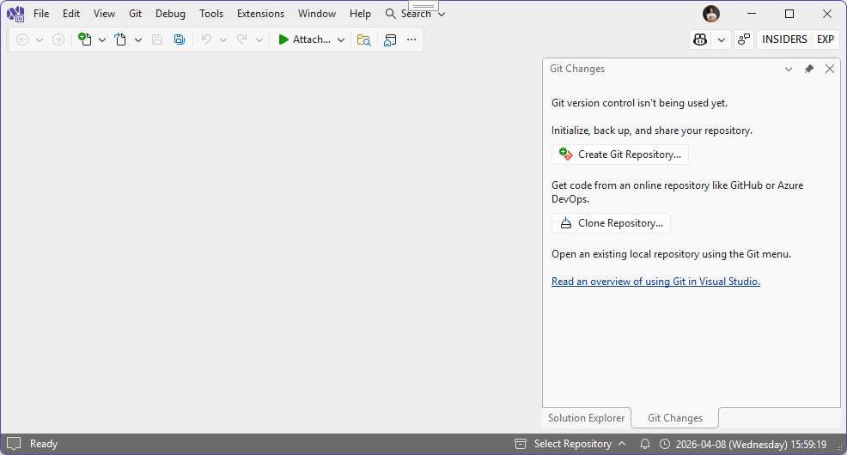Image resolution: width=847 pixels, height=455 pixels.
Task: Switch to the Solution Explorer tab
Action: [586, 418]
